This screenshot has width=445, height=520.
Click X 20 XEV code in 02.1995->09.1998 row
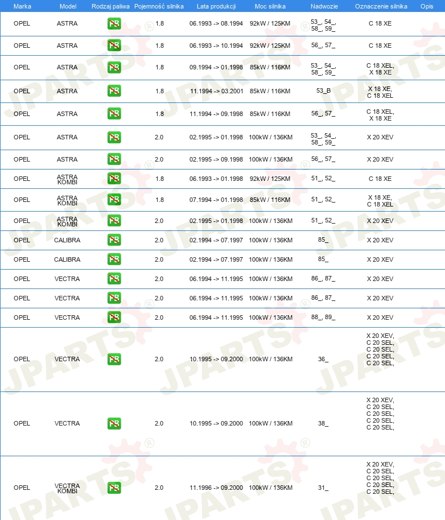(x=380, y=159)
